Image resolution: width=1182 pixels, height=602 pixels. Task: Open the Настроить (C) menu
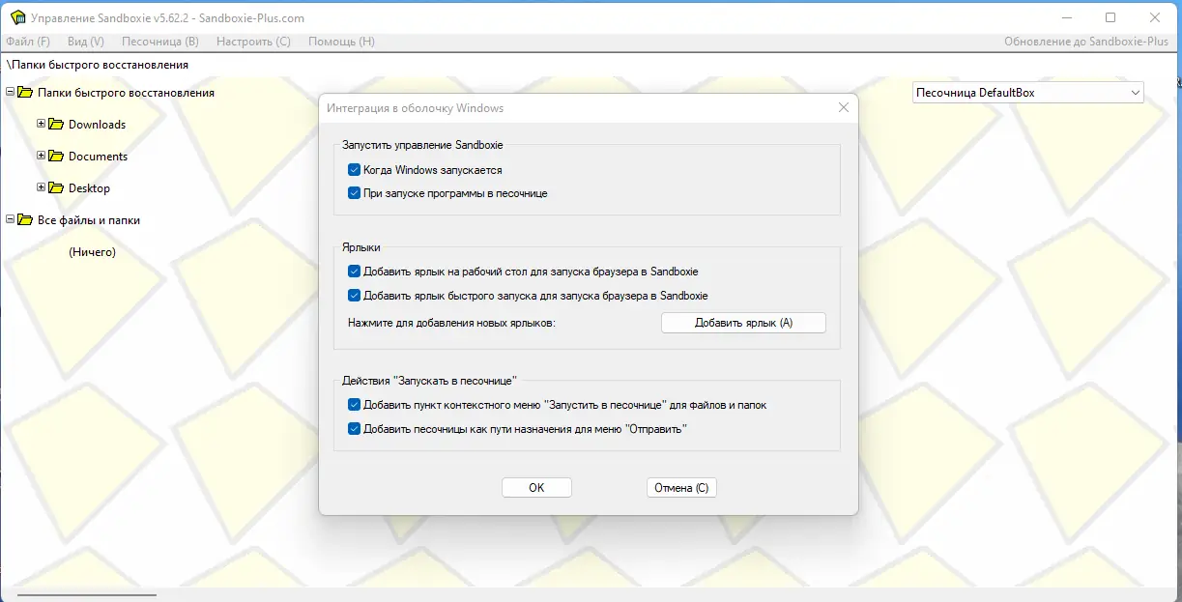coord(253,42)
